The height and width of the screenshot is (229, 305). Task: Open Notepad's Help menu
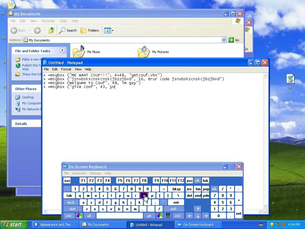(x=88, y=69)
